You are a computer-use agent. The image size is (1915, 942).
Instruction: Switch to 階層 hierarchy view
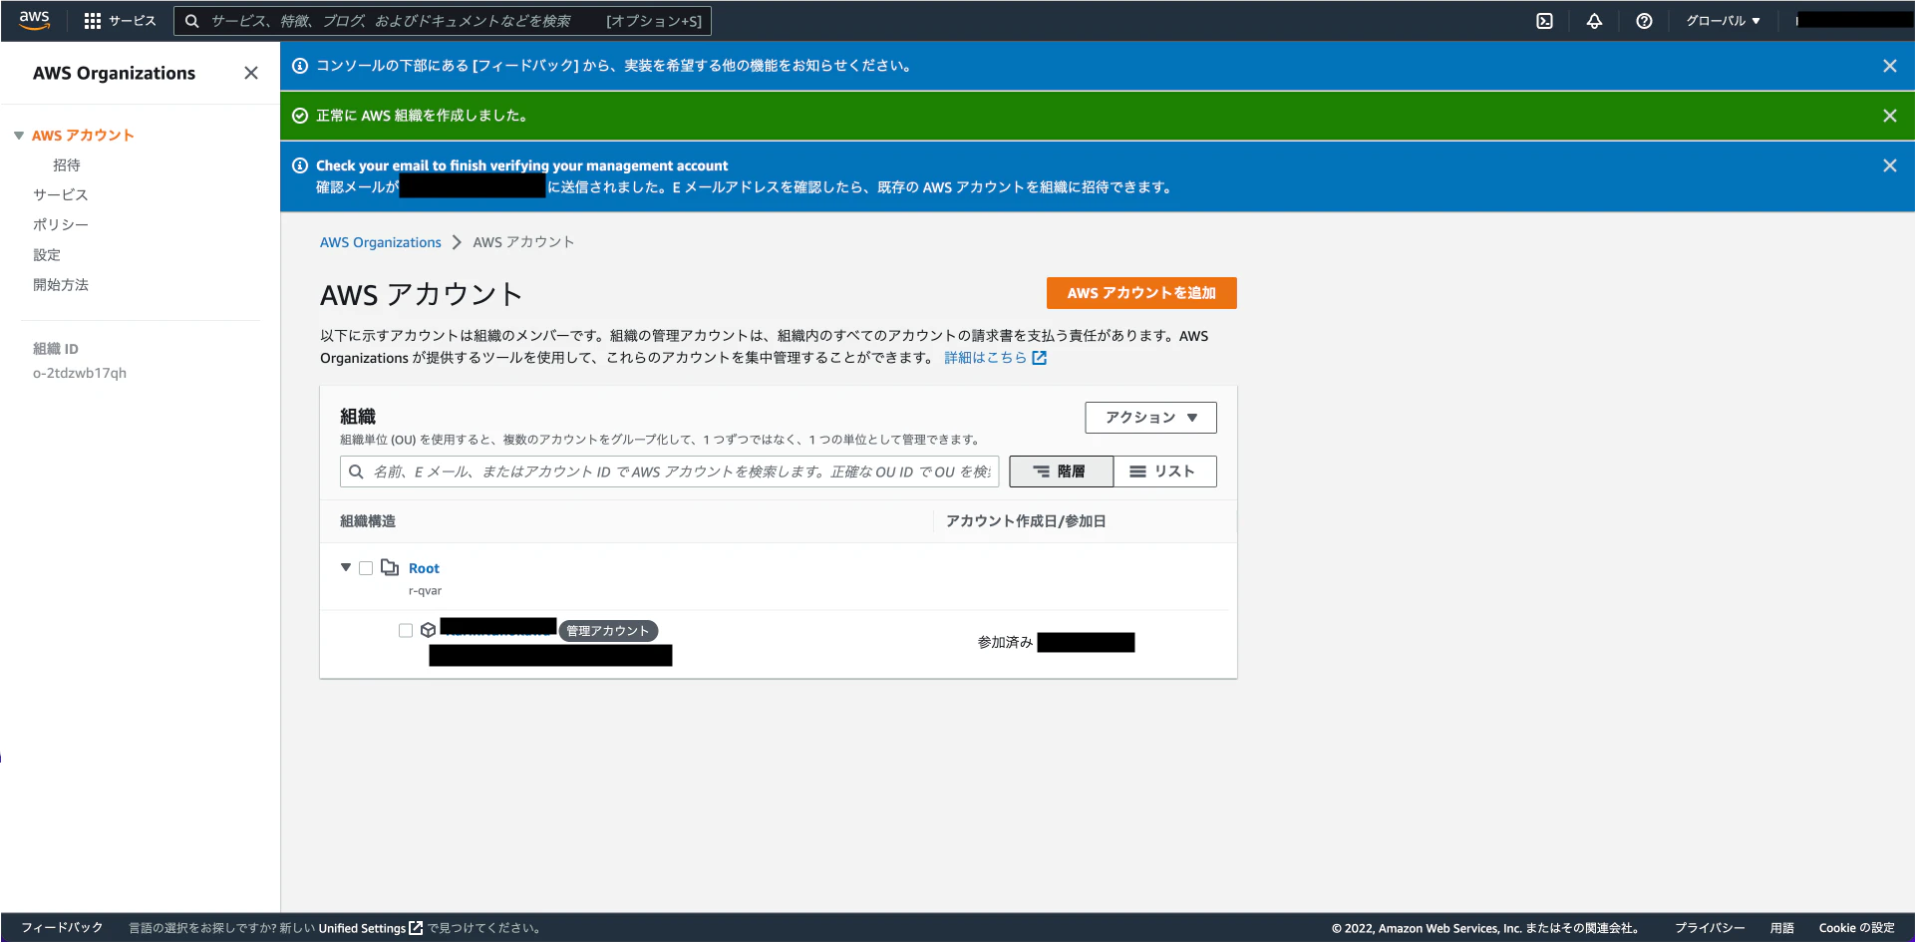(1061, 471)
